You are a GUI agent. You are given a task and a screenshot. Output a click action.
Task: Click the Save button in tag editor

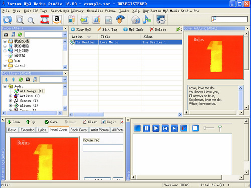pyautogui.click(x=51, y=122)
